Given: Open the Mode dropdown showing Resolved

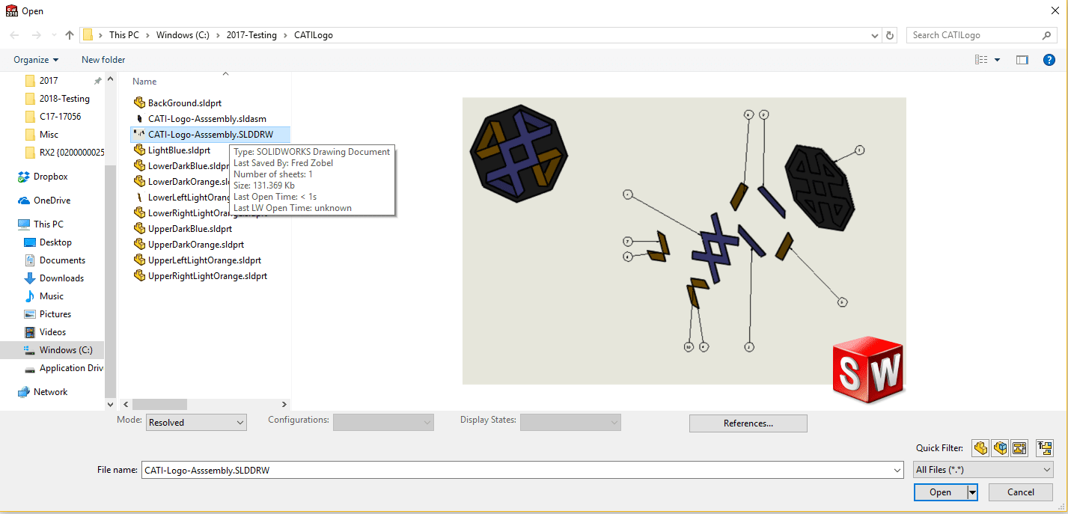Looking at the screenshot, I should 196,423.
